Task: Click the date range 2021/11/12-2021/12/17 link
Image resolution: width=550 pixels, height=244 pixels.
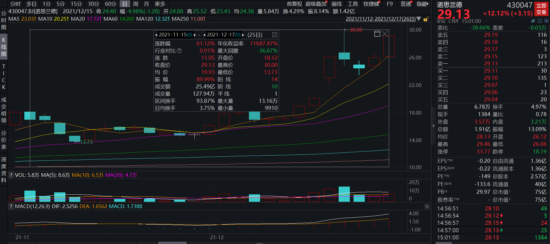Action: click(x=381, y=19)
